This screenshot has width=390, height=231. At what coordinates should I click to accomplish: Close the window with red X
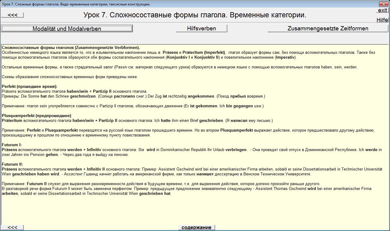(383, 4)
